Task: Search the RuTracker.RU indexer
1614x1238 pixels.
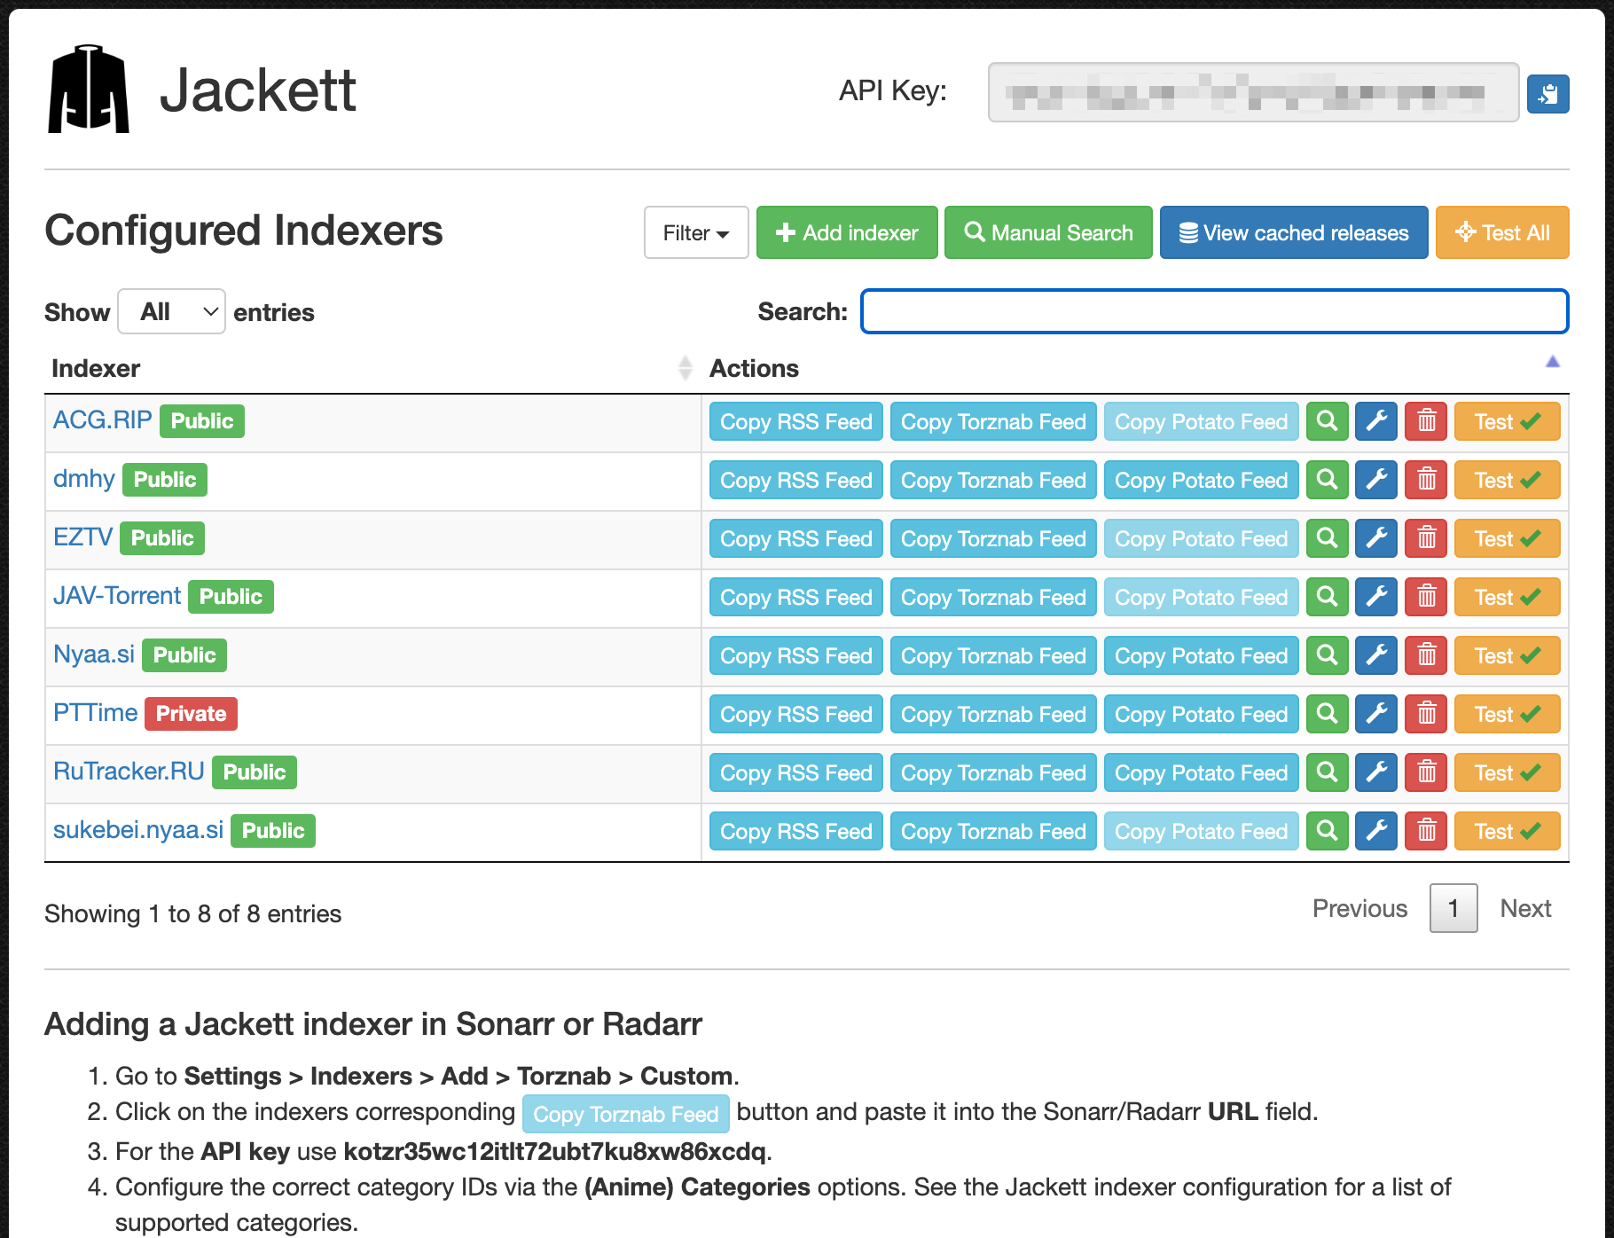Action: 1327,772
